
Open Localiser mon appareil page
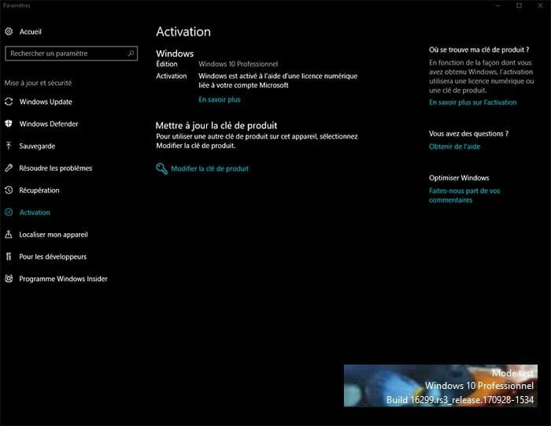pyautogui.click(x=54, y=235)
